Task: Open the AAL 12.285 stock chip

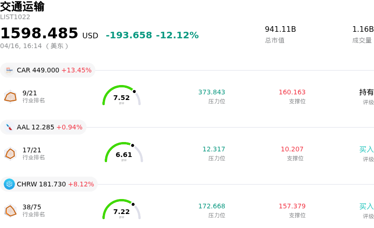Action: click(x=44, y=127)
